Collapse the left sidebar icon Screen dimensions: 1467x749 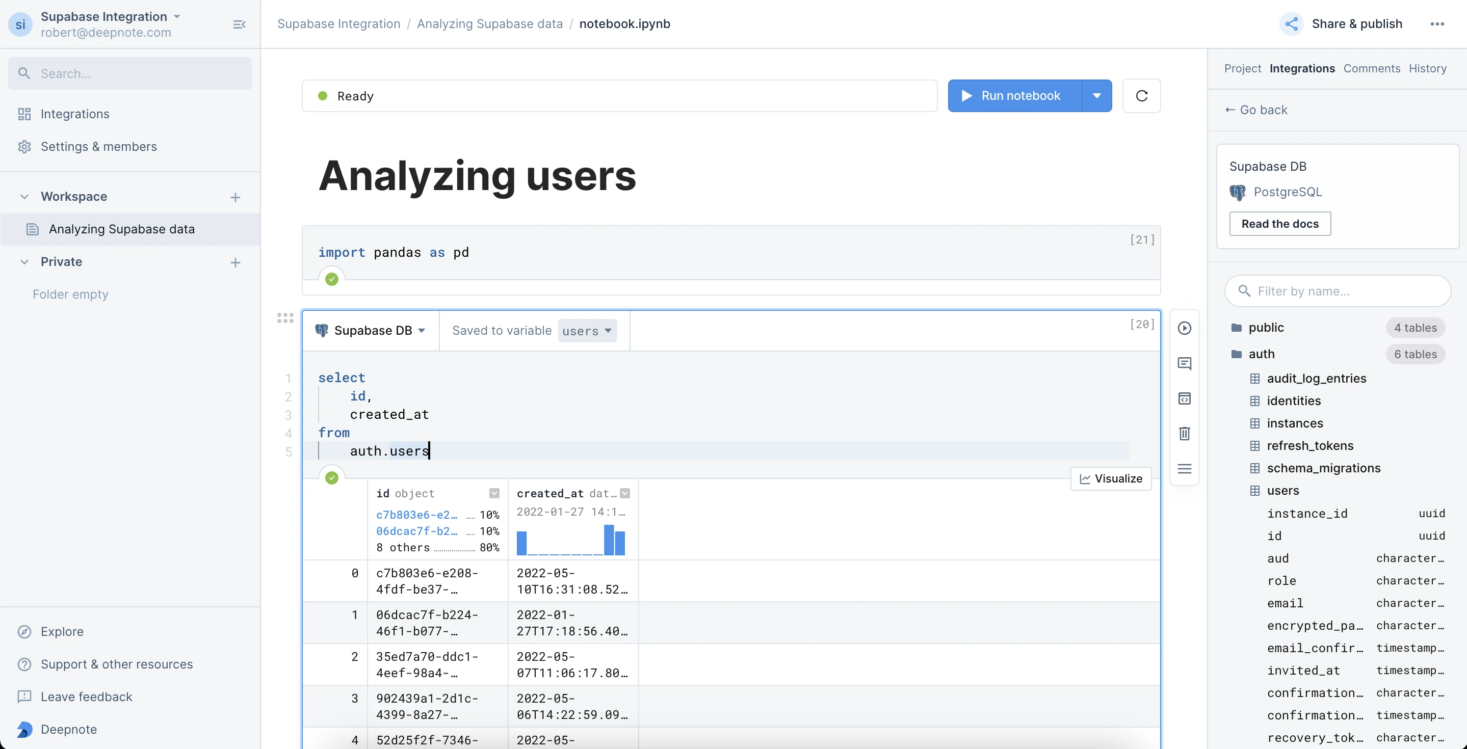point(239,24)
